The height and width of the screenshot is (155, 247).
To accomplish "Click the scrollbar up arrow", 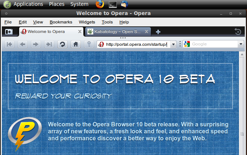I will point(242,55).
